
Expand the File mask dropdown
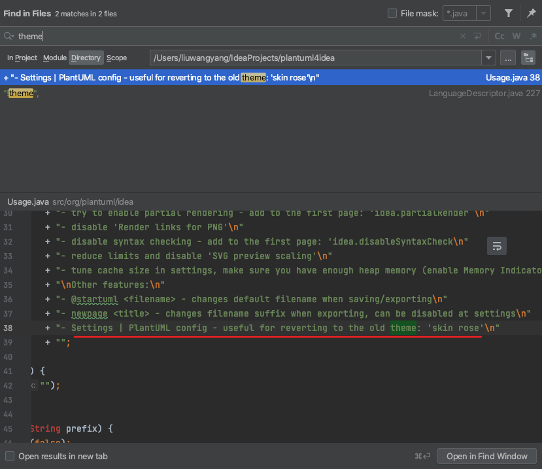483,13
